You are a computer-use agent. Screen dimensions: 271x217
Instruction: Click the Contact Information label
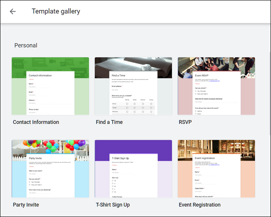(36, 122)
